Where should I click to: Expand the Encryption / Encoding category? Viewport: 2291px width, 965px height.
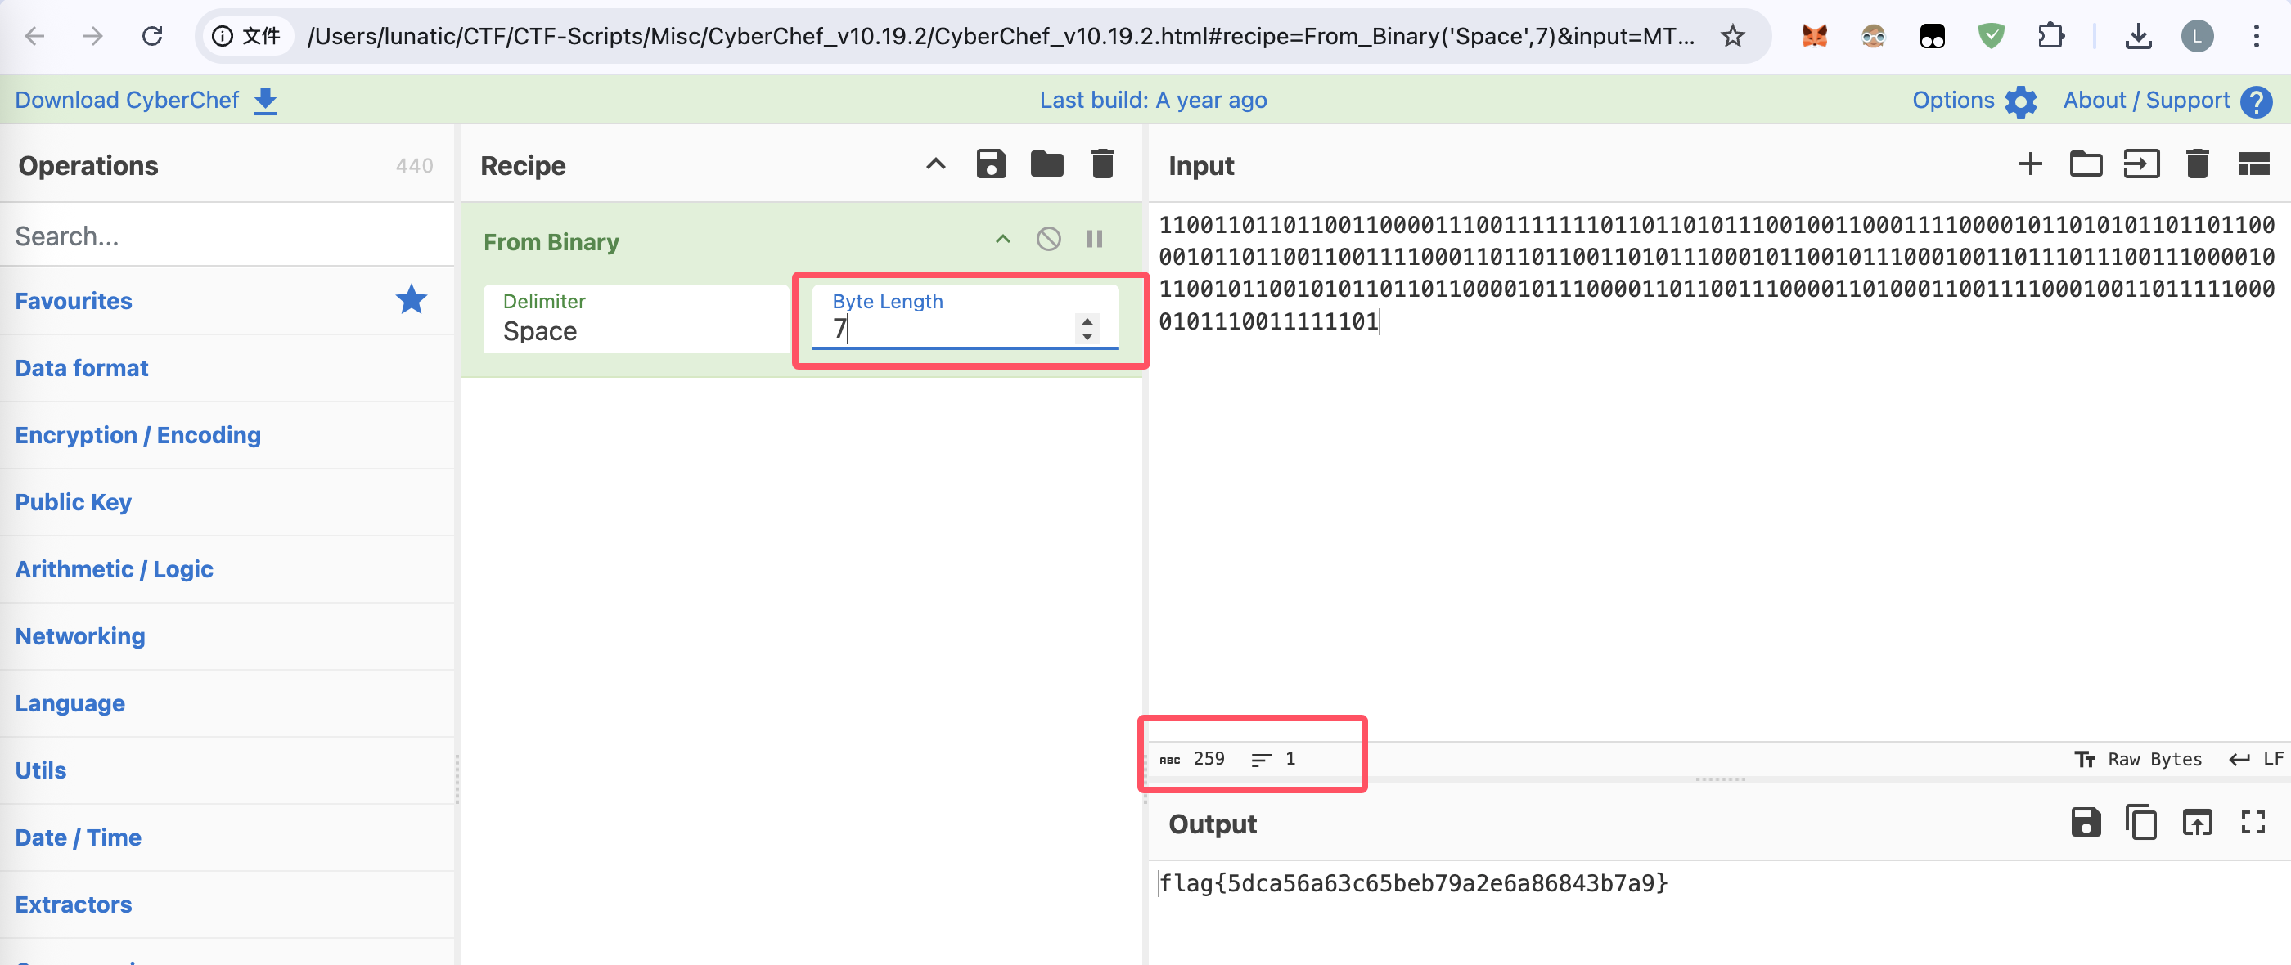pos(137,434)
